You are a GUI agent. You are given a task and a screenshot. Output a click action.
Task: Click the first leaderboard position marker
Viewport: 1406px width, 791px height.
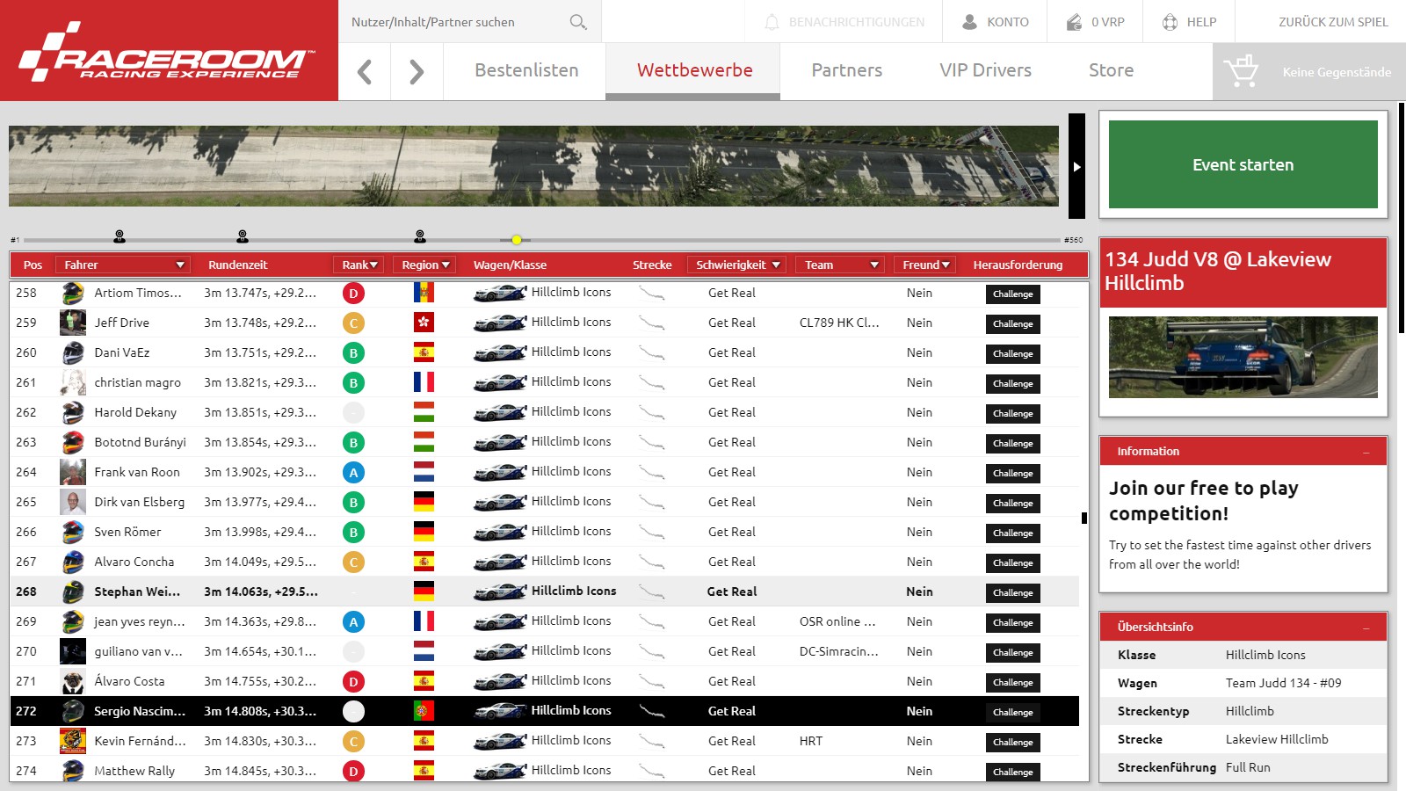(120, 236)
